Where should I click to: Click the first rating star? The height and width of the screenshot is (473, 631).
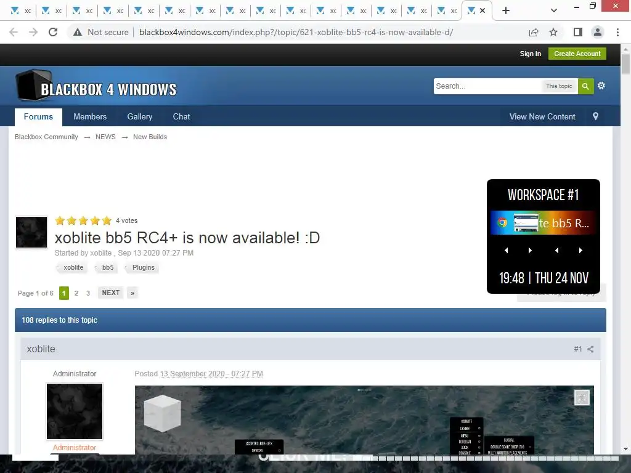pyautogui.click(x=60, y=220)
